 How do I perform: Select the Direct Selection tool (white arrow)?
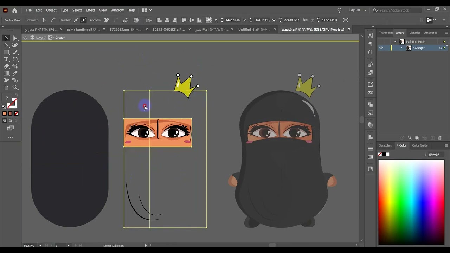coord(15,38)
